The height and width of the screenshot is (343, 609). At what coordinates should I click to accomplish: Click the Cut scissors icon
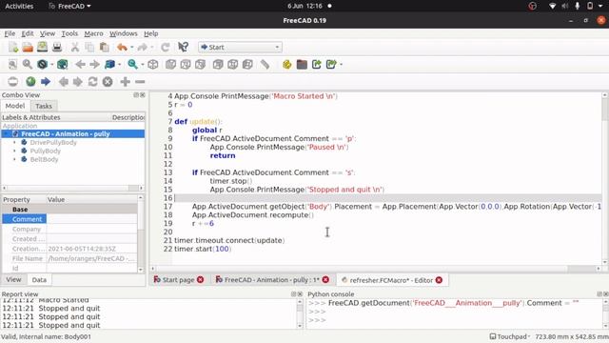coord(74,47)
